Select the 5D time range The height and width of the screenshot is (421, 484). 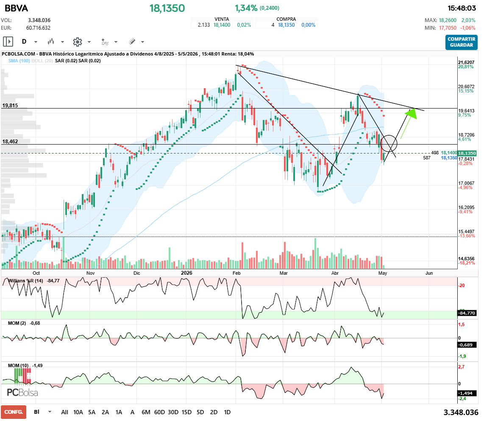(200, 412)
